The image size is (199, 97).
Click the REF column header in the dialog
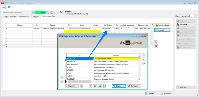coord(80,55)
